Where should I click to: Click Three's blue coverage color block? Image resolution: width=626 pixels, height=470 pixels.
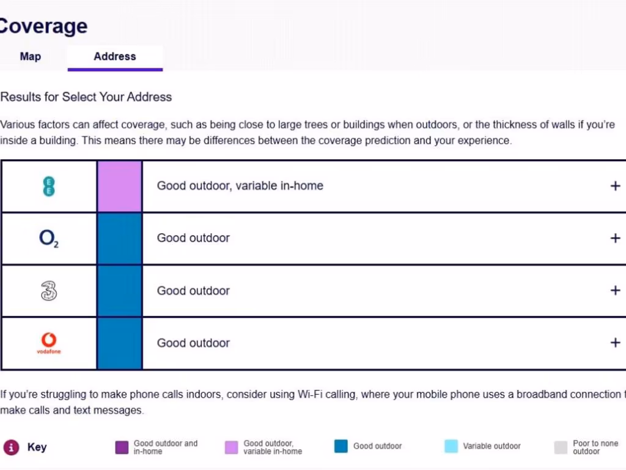tap(120, 291)
